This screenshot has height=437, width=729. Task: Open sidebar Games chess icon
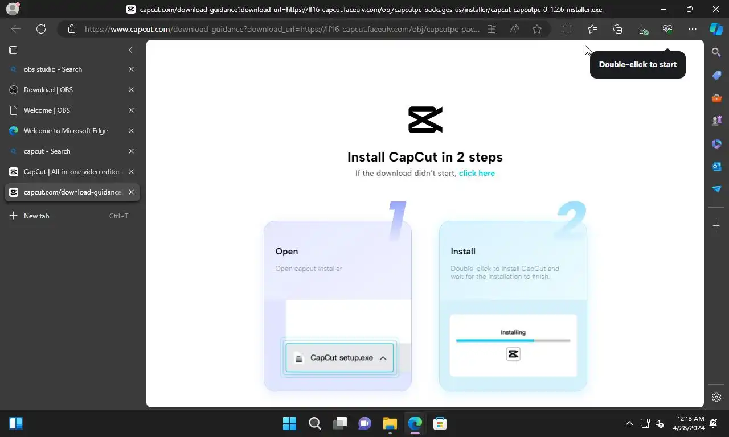716,121
